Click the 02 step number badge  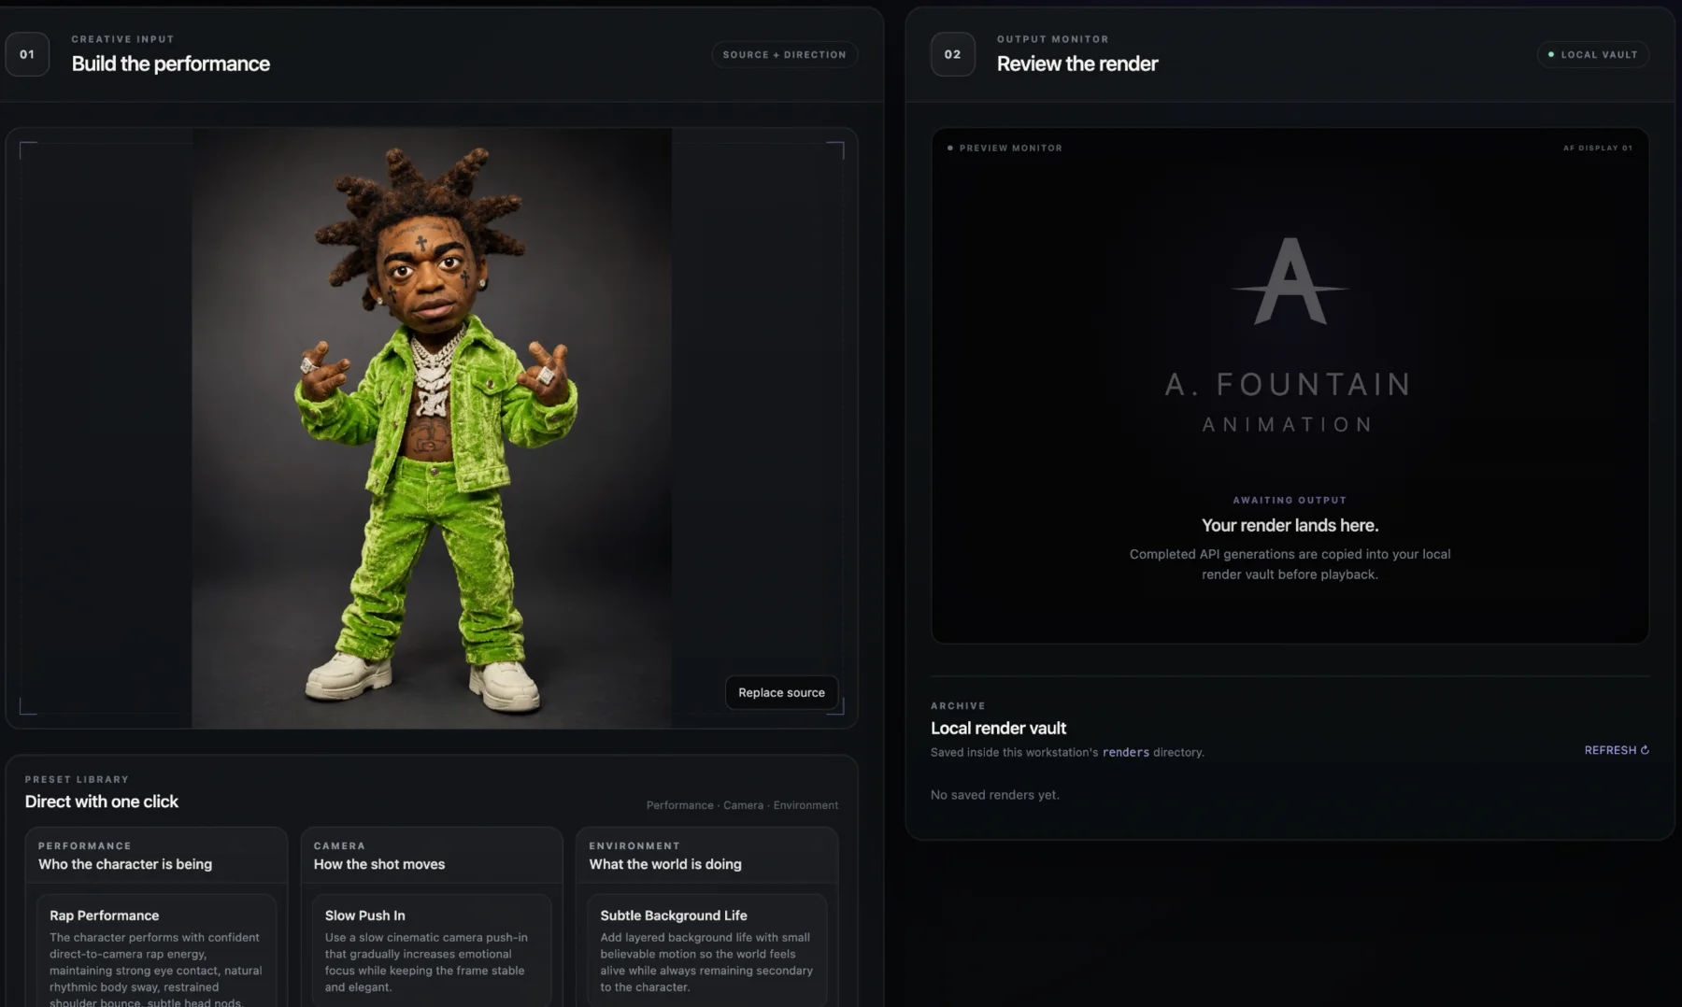click(952, 54)
